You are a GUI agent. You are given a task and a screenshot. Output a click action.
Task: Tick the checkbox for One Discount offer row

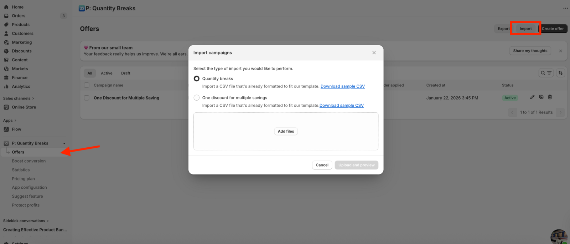click(87, 98)
